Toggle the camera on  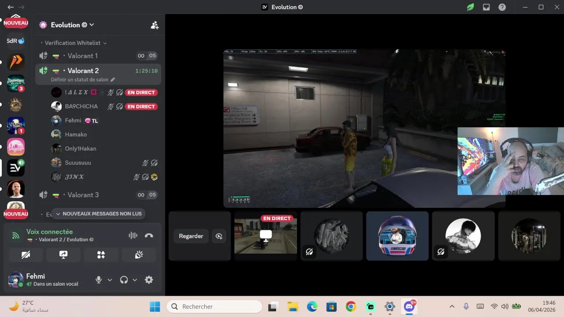(x=26, y=255)
